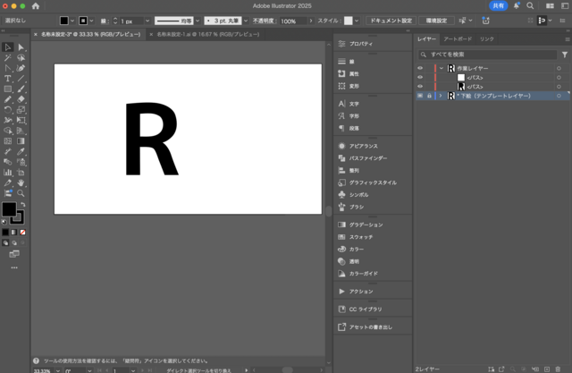Open the stroke weight dropdown
This screenshot has width=572, height=373.
click(x=147, y=21)
